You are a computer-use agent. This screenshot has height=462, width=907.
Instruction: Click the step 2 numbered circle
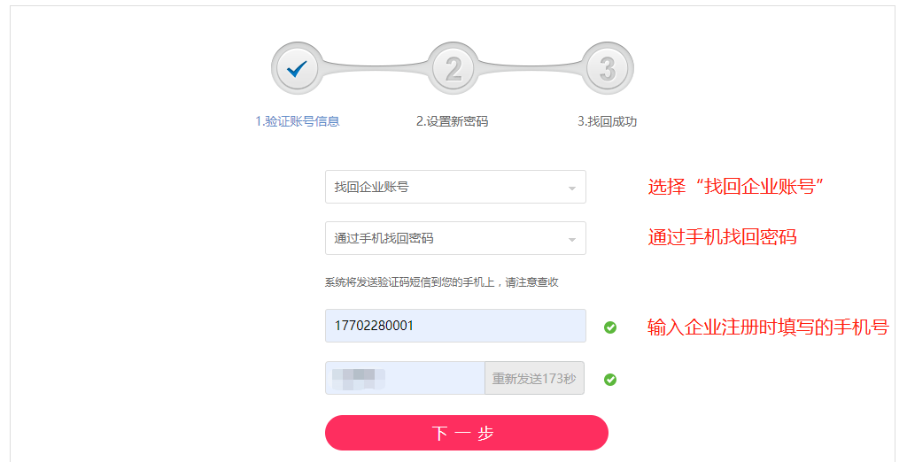pyautogui.click(x=453, y=68)
